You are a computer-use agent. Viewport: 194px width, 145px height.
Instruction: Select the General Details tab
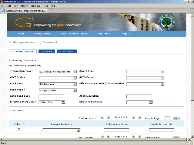(23, 51)
